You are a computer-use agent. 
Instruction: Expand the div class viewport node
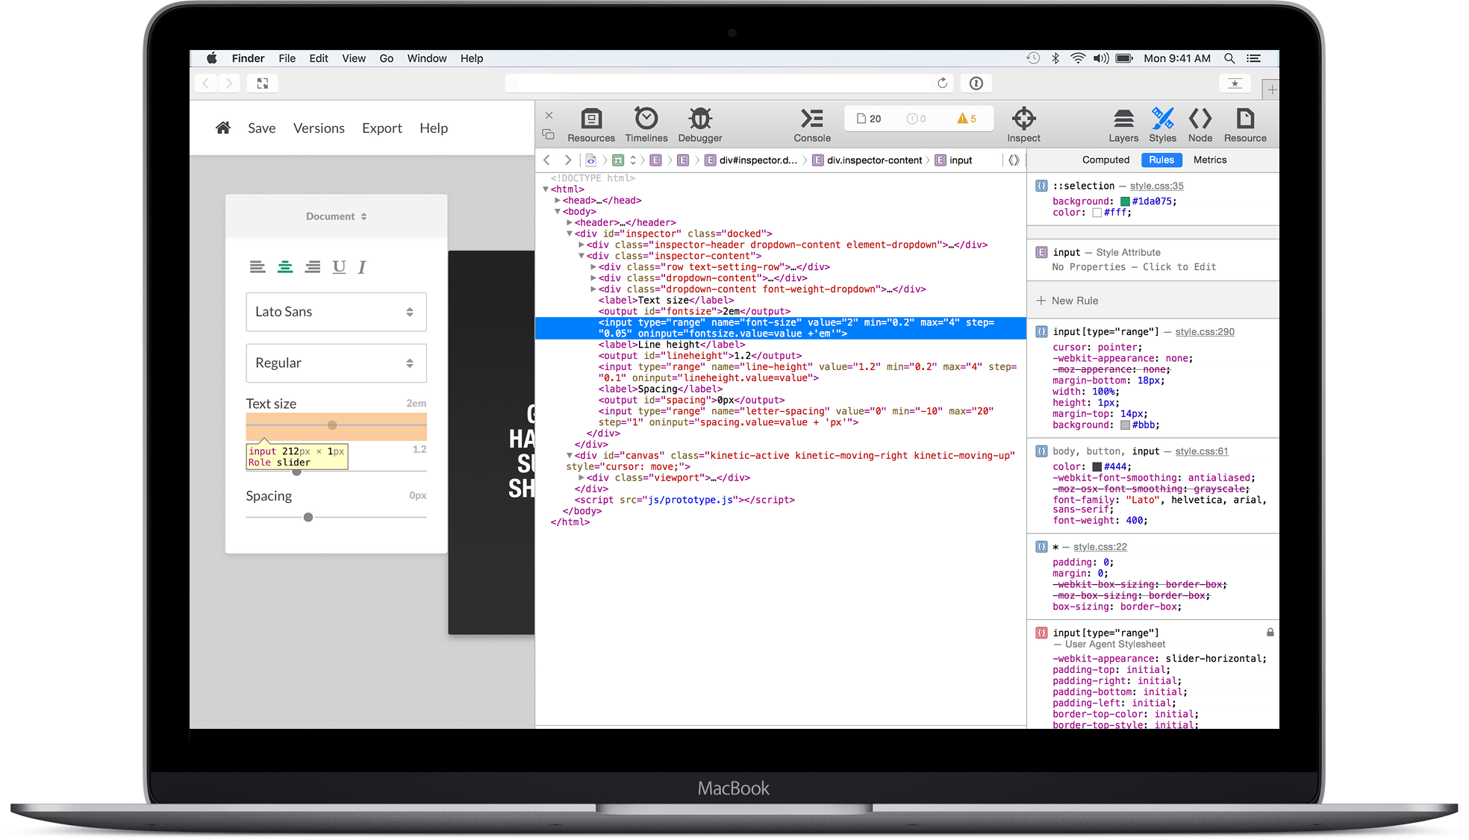581,477
